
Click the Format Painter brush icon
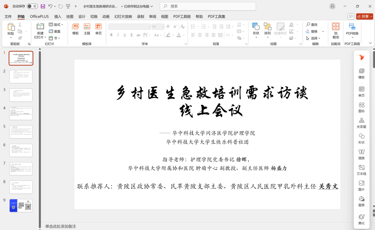click(x=20, y=38)
